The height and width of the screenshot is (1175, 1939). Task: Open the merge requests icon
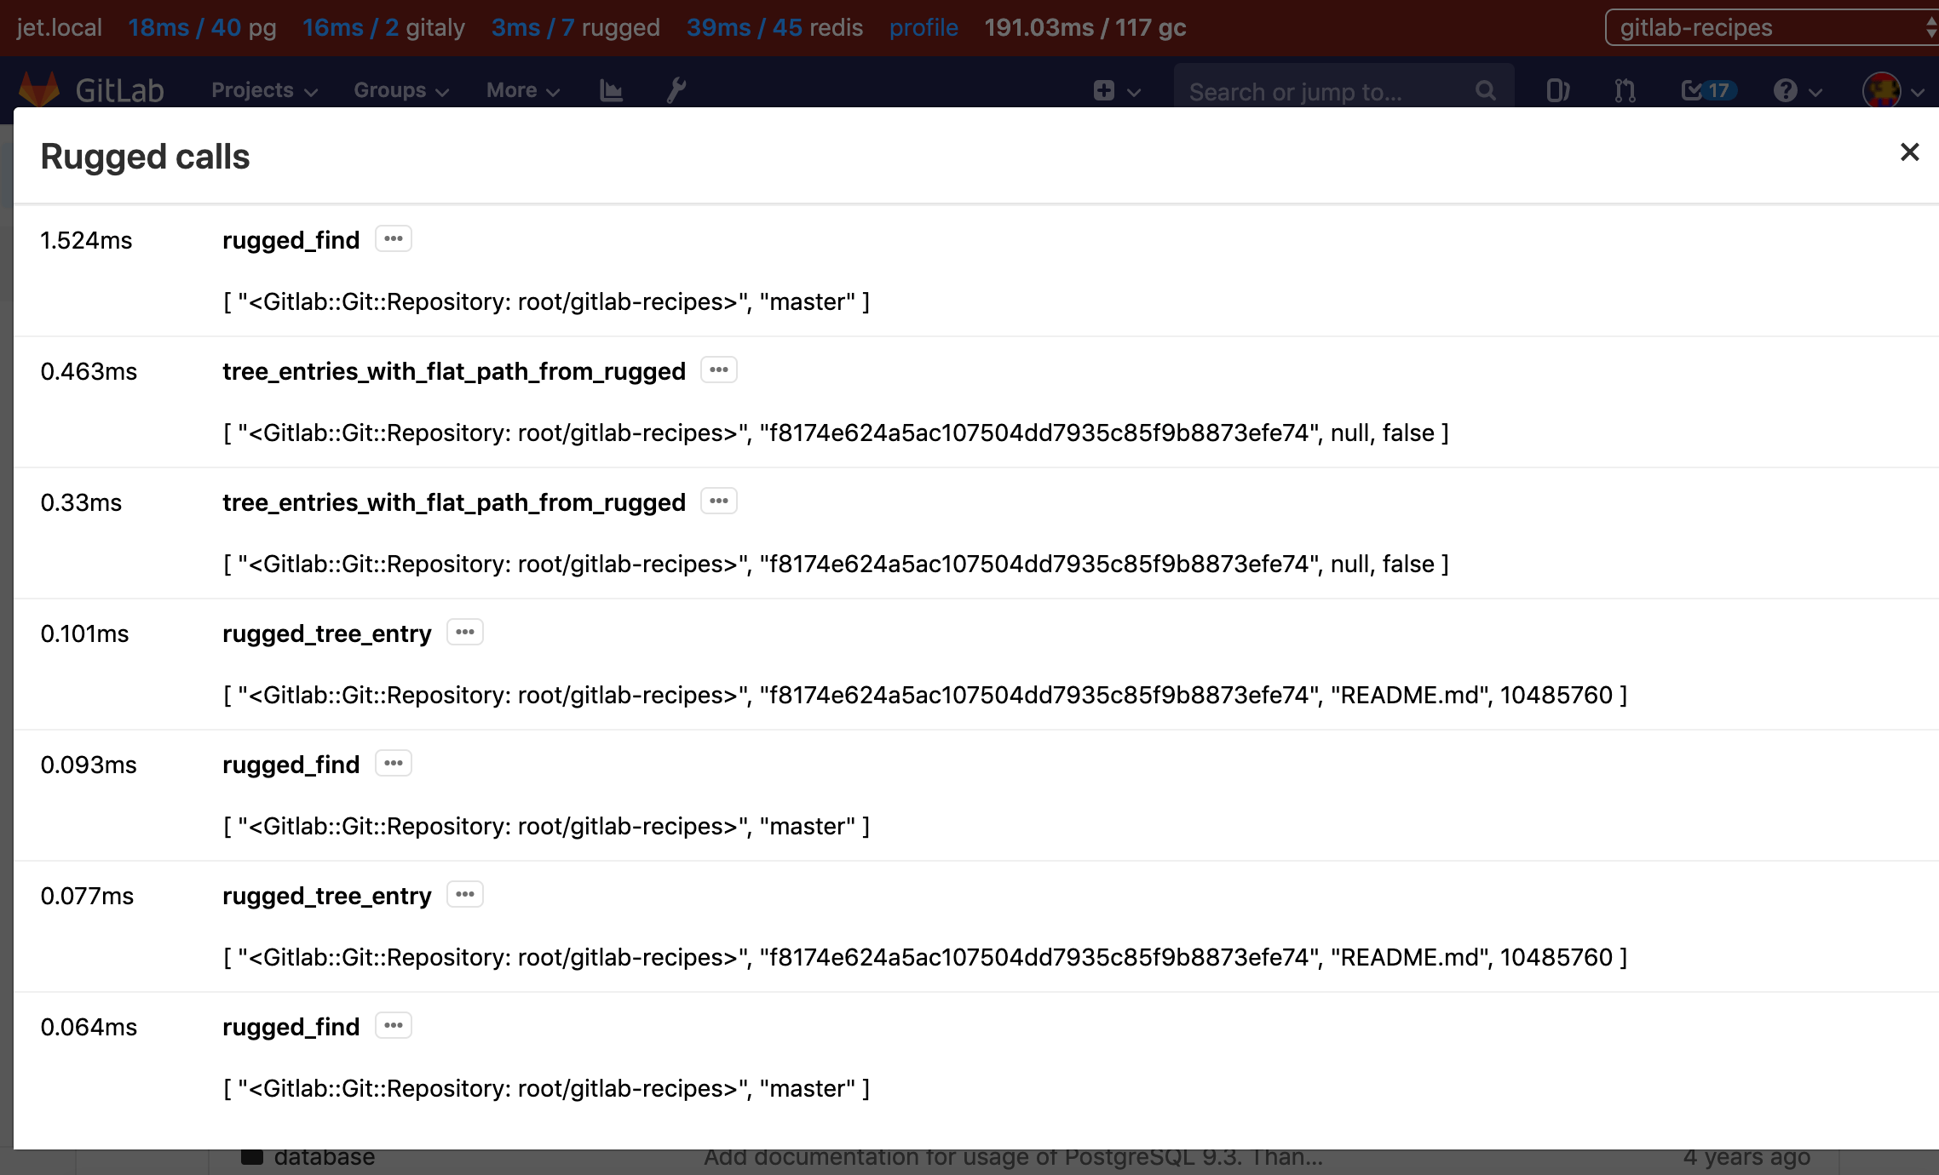[1625, 90]
